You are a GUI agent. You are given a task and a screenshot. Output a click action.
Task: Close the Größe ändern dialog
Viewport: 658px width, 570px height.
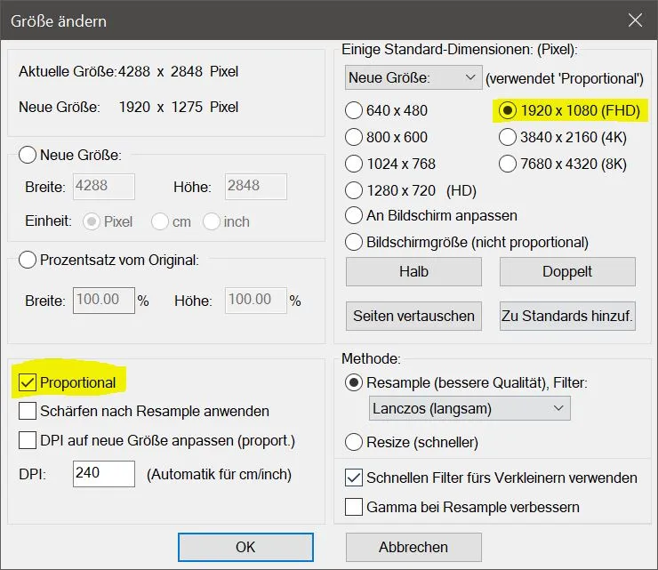634,20
